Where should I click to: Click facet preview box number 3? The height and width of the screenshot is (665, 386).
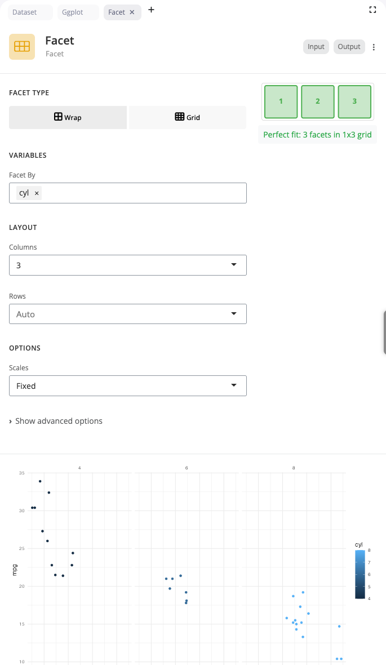[354, 101]
